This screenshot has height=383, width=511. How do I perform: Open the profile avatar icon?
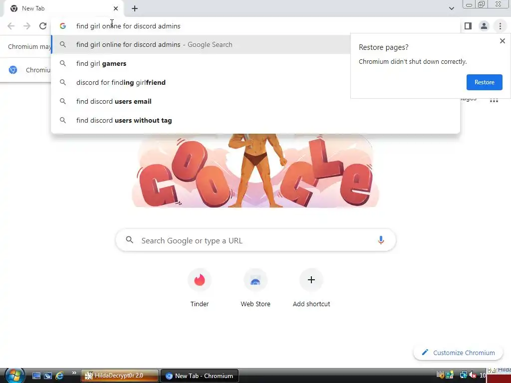(484, 26)
